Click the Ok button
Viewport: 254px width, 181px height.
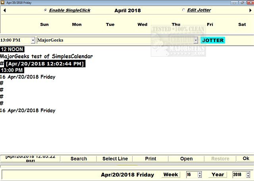click(x=246, y=158)
